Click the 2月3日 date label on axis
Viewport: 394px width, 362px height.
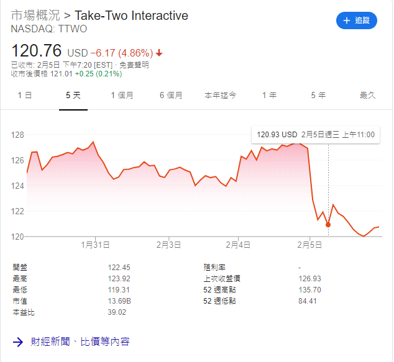(167, 245)
